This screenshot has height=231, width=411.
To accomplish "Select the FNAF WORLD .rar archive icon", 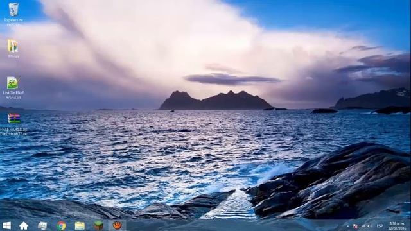I will point(13,118).
